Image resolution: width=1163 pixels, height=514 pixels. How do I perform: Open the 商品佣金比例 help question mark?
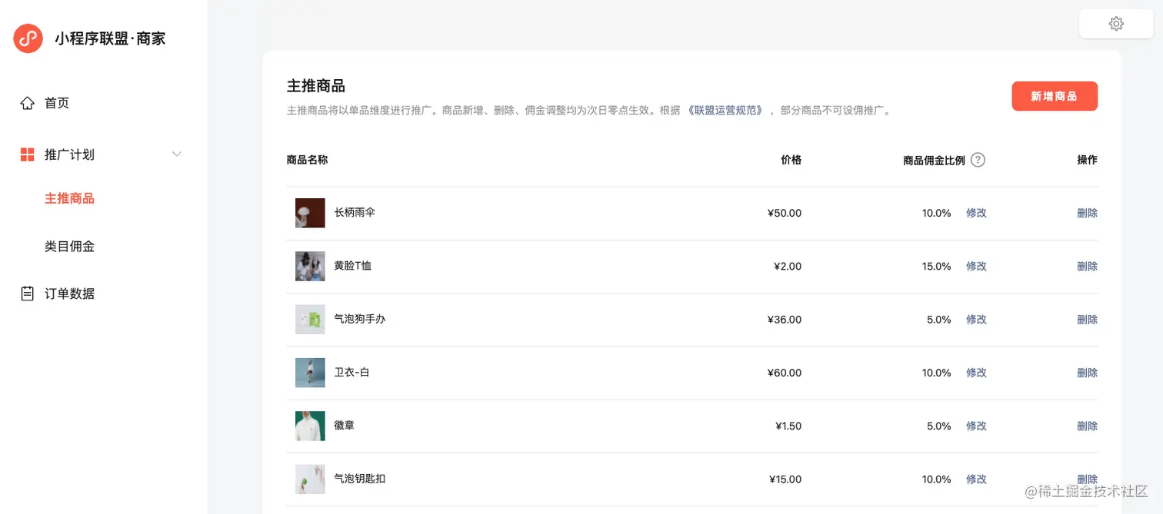(978, 159)
